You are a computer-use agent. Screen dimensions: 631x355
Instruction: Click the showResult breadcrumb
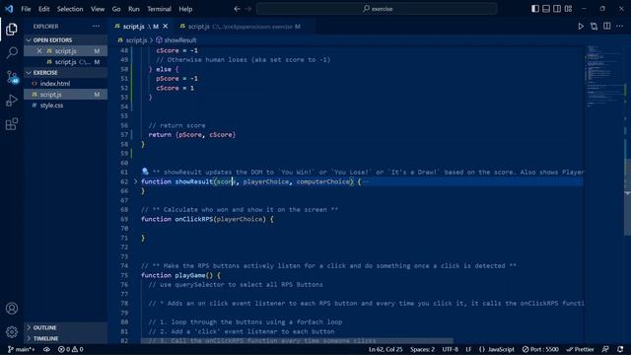(176, 40)
